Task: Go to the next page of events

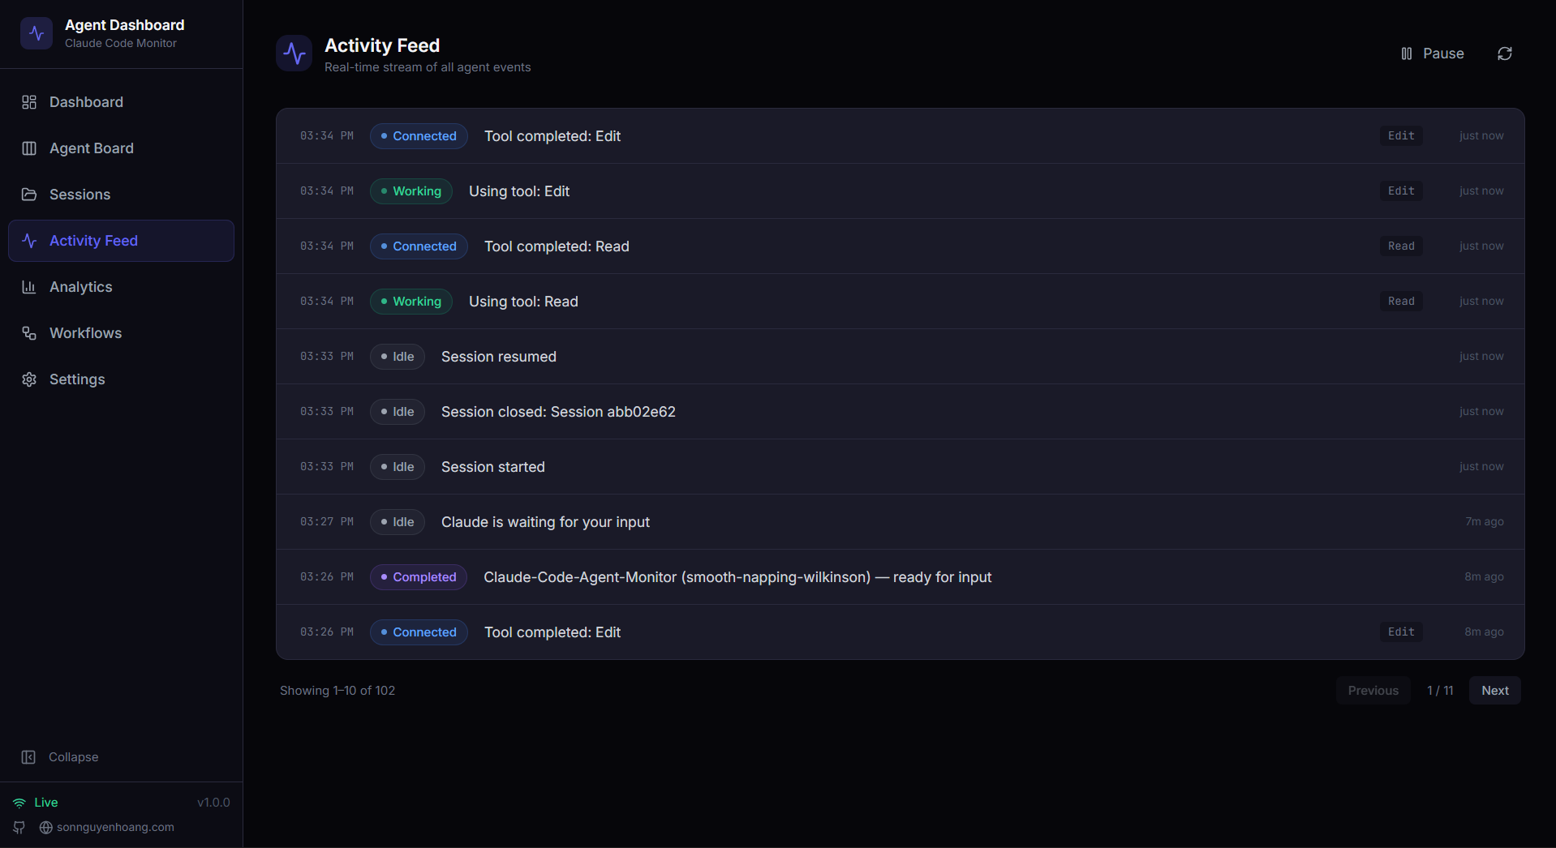Action: point(1494,691)
